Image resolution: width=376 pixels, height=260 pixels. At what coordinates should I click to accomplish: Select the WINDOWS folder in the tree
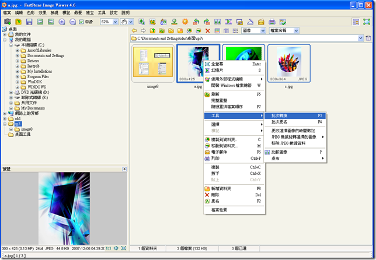[37, 87]
